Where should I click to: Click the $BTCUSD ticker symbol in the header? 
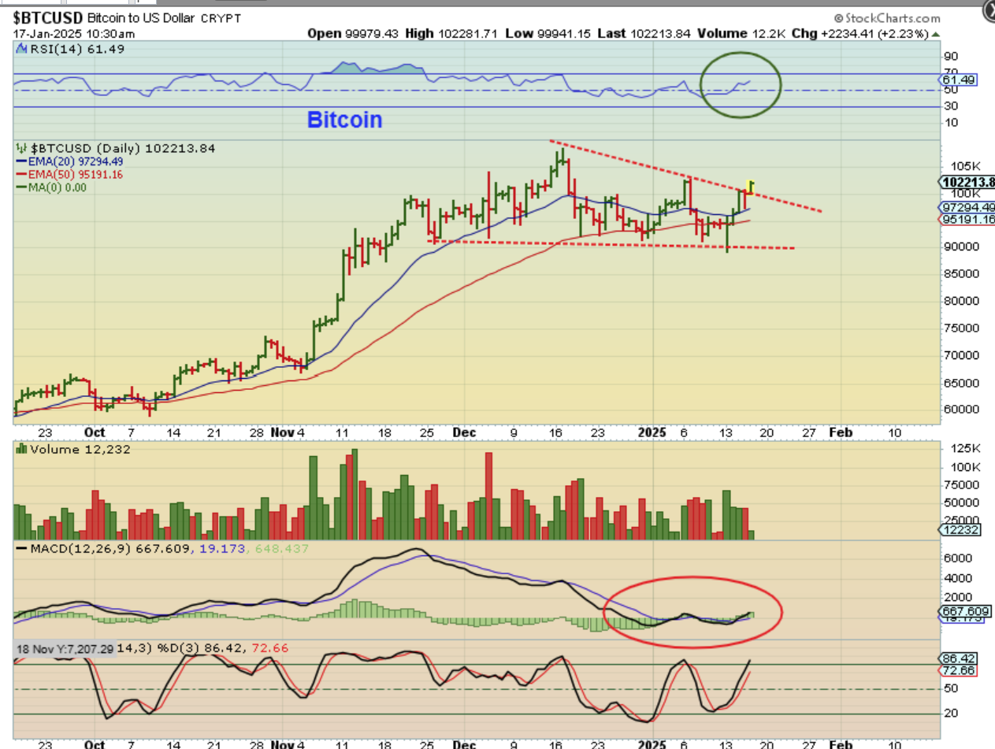[x=48, y=18]
